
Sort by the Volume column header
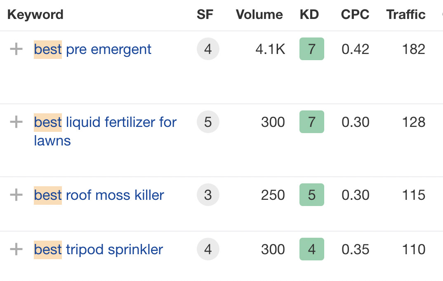pos(259,14)
